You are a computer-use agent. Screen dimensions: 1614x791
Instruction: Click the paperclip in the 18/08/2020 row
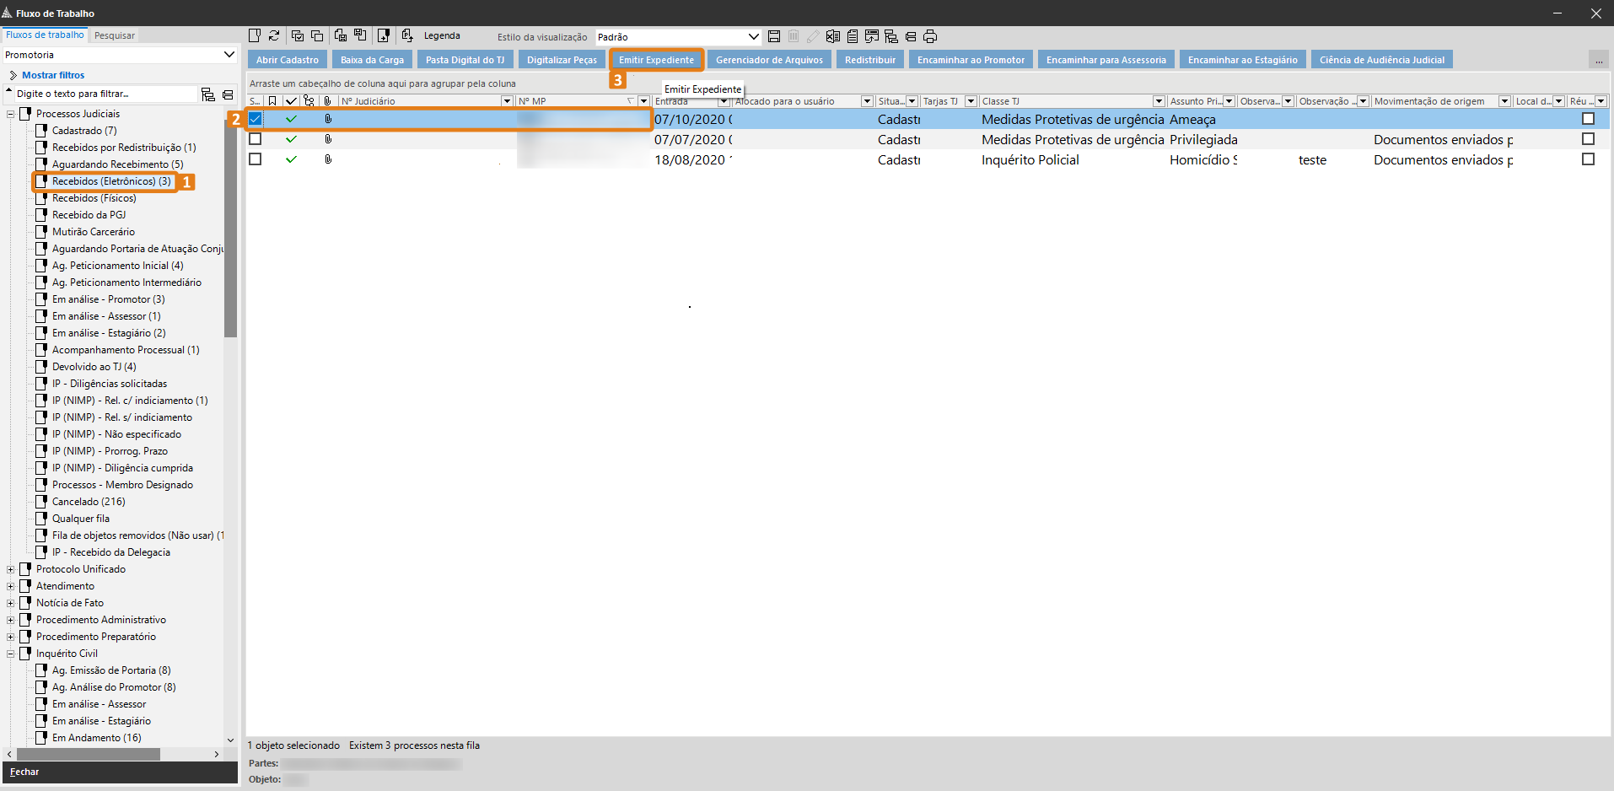click(328, 159)
